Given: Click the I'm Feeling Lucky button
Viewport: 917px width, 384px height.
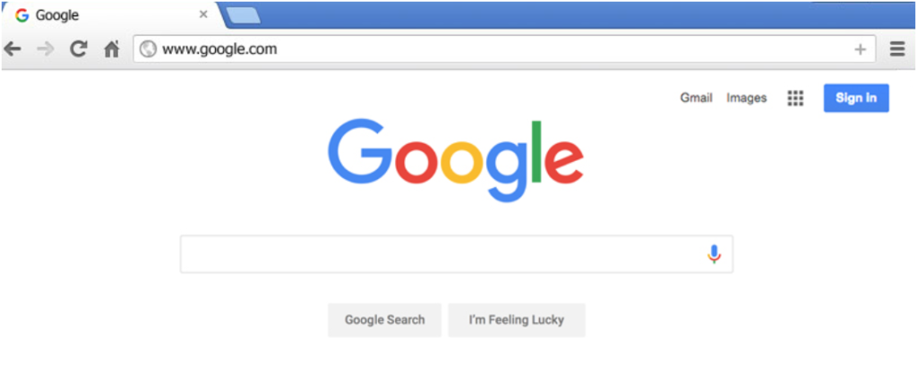Looking at the screenshot, I should [x=517, y=320].
